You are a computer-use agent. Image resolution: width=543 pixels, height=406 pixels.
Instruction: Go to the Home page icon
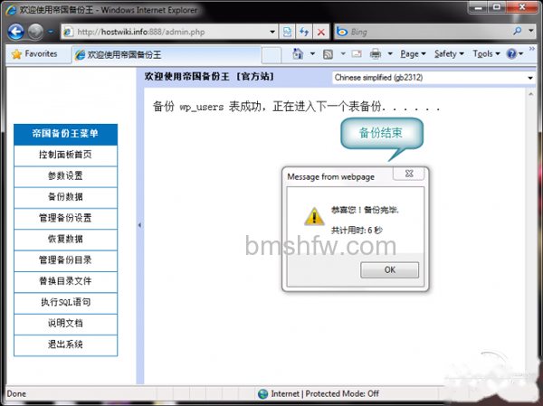tap(298, 53)
